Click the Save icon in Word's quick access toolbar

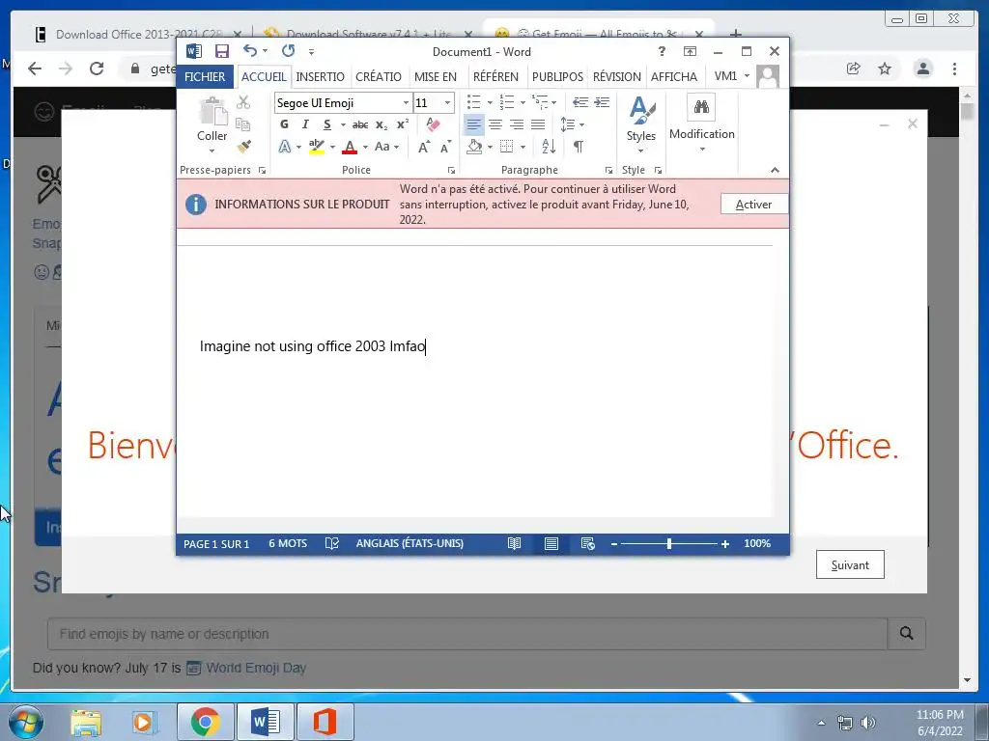(x=222, y=52)
